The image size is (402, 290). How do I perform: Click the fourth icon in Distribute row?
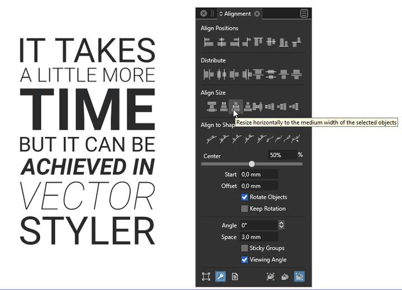pyautogui.click(x=247, y=74)
